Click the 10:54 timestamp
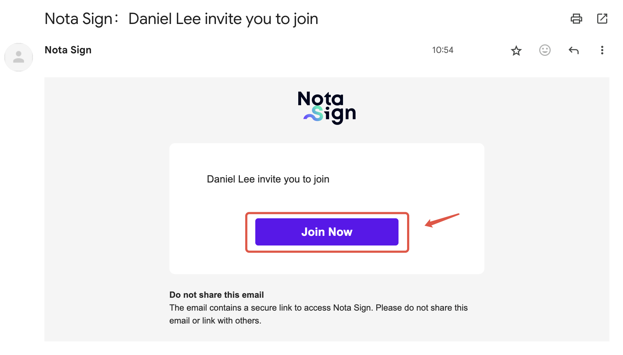 pos(443,50)
